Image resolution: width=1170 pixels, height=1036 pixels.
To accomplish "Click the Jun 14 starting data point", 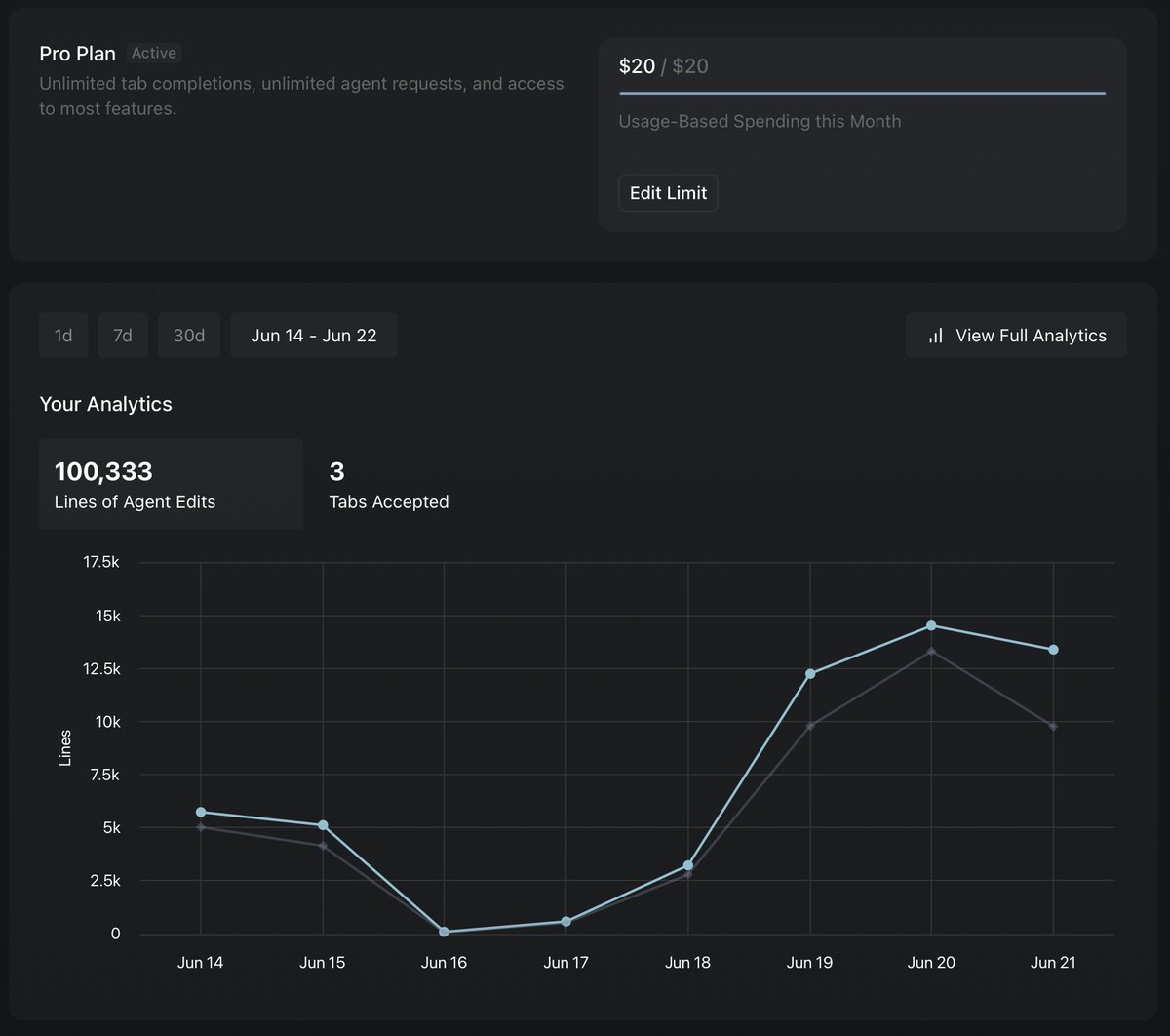I will pyautogui.click(x=200, y=812).
